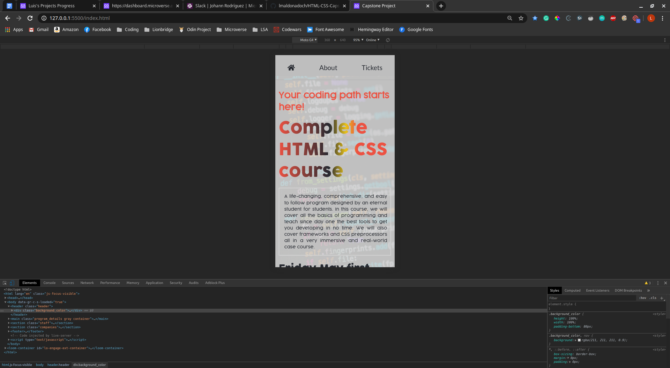Click the home icon in the page navigation
The image size is (670, 368).
291,68
